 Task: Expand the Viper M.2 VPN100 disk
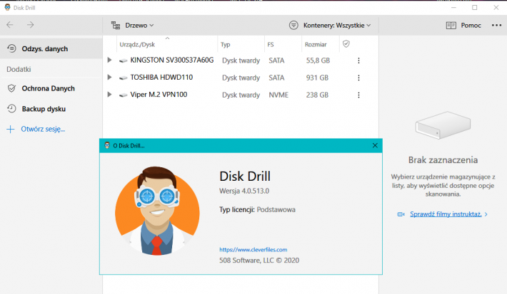[x=109, y=95]
